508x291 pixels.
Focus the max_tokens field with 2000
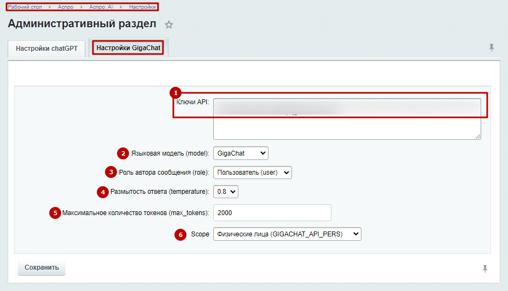(272, 213)
